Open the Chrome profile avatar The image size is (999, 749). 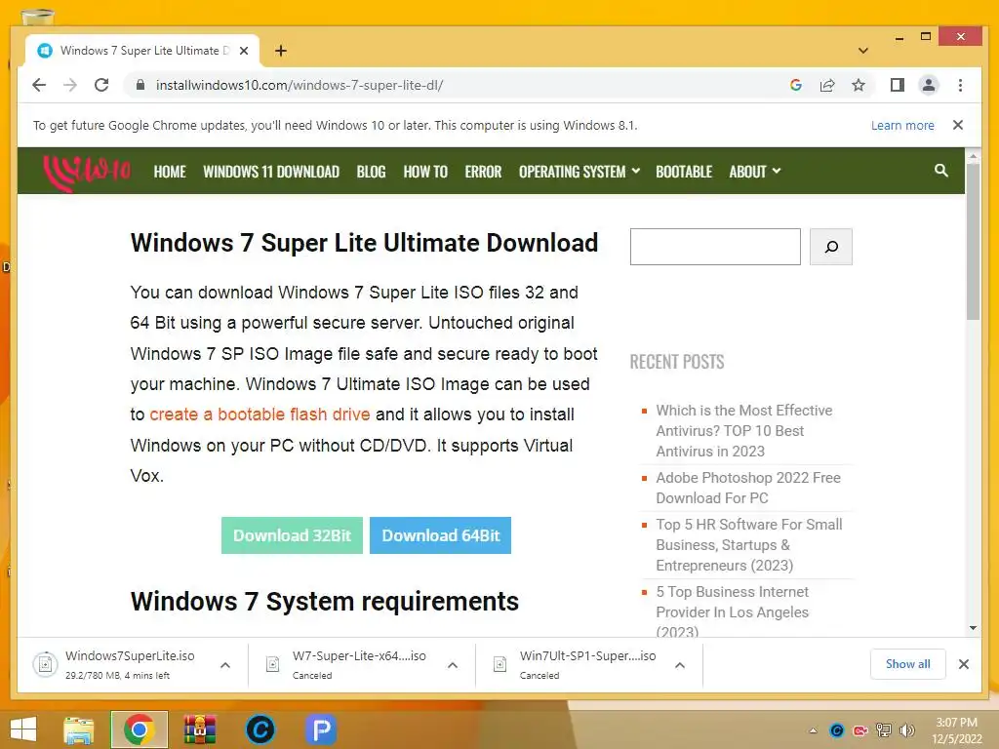(x=929, y=85)
